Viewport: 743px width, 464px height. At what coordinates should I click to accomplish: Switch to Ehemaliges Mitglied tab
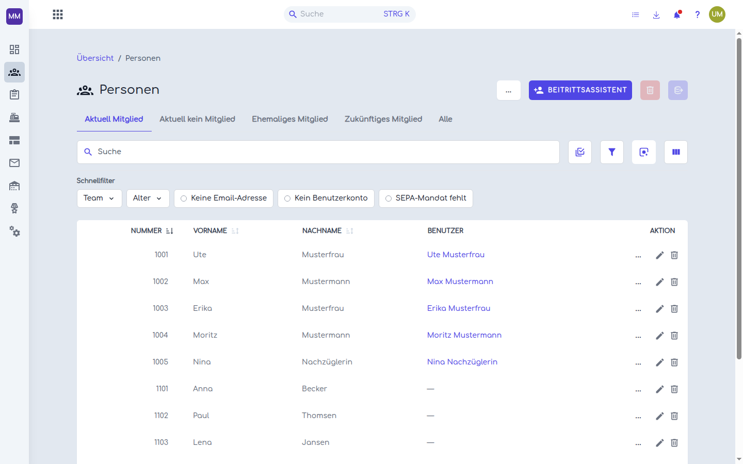tap(290, 119)
